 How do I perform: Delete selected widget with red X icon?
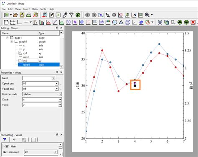coord(193,22)
